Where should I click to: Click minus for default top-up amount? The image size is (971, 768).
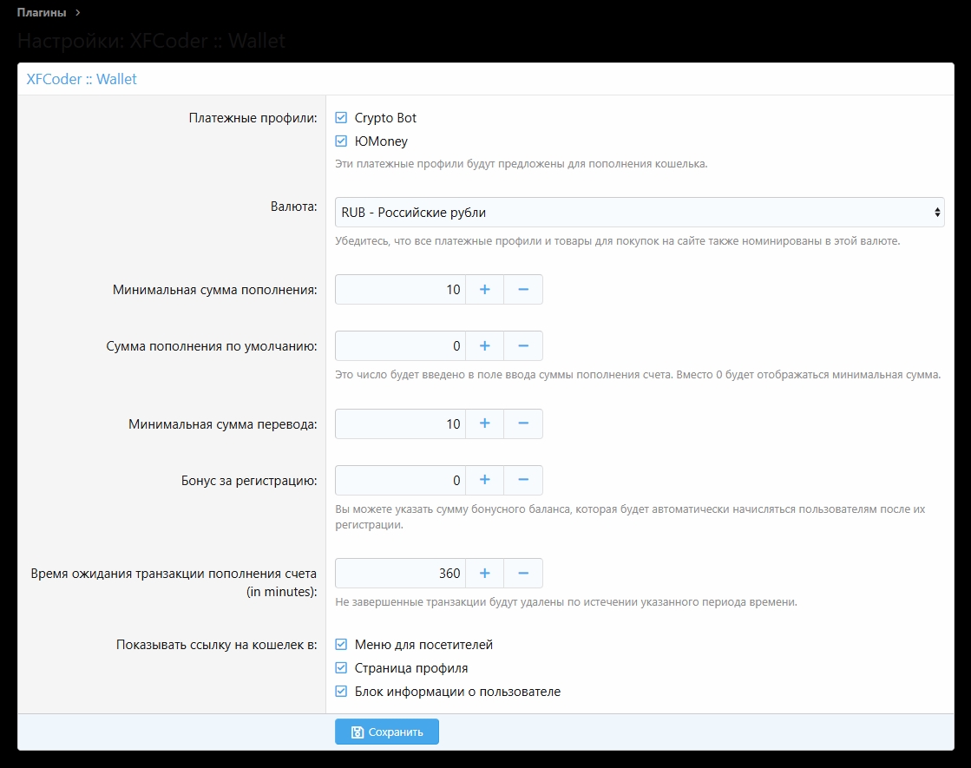(523, 345)
